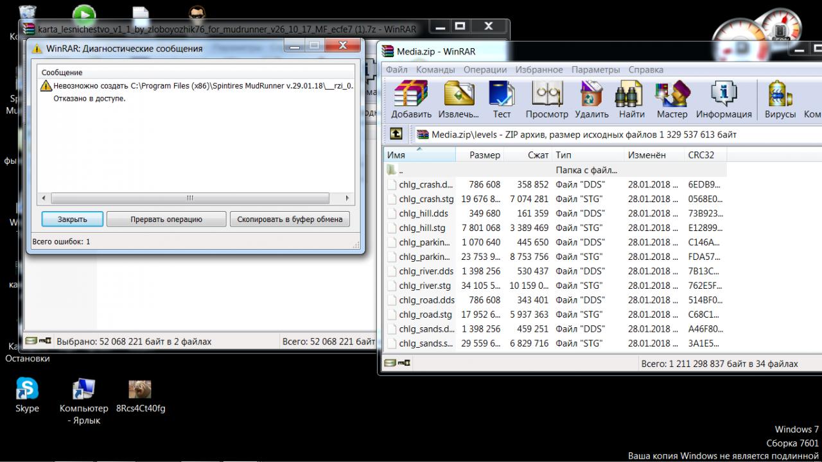Select the parent folder '..' row
822x462 pixels.
pos(555,170)
